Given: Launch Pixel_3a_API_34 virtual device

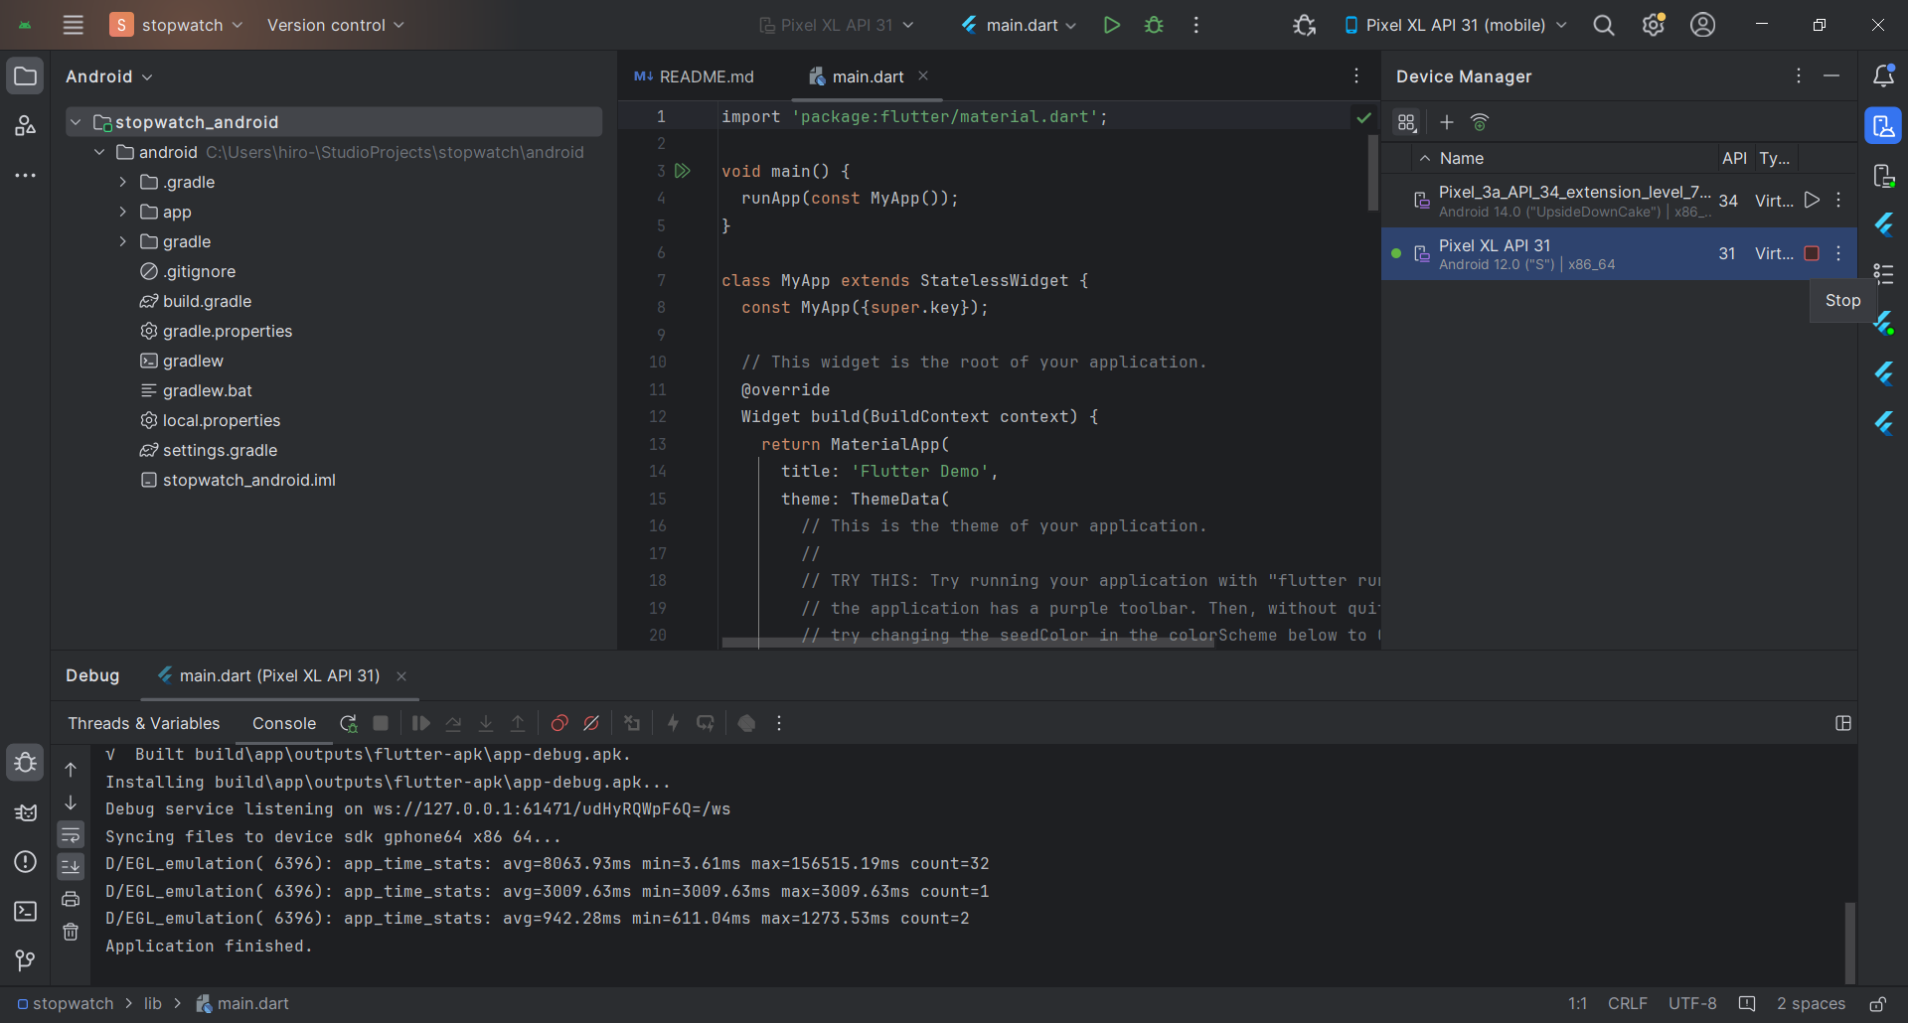Looking at the screenshot, I should point(1812,201).
